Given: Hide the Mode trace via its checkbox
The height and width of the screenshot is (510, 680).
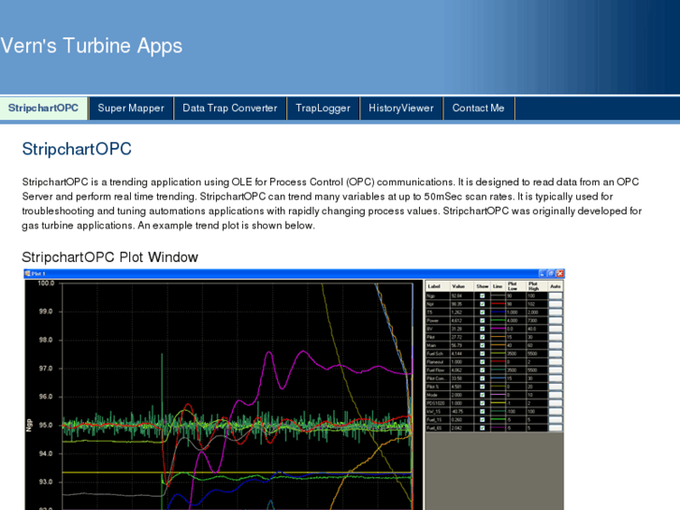Looking at the screenshot, I should [x=483, y=395].
